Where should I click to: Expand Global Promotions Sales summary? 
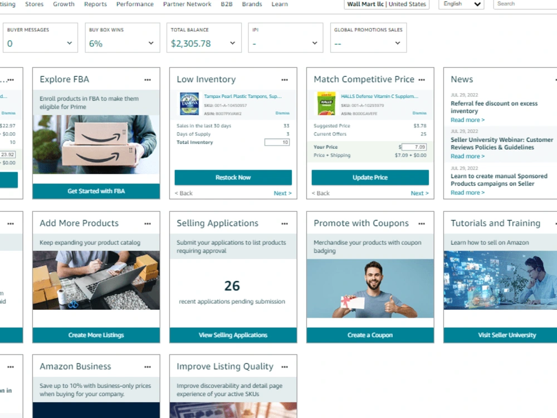pyautogui.click(x=398, y=43)
